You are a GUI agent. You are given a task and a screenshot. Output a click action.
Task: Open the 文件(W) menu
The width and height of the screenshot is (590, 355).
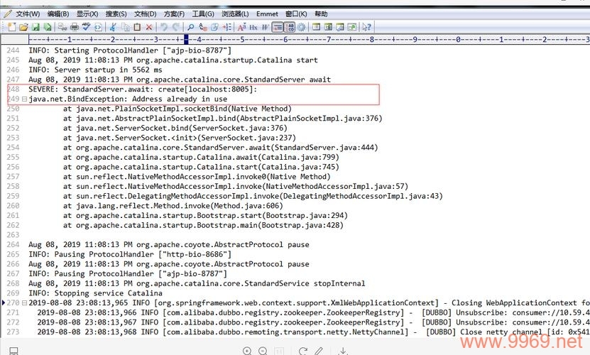pyautogui.click(x=23, y=13)
